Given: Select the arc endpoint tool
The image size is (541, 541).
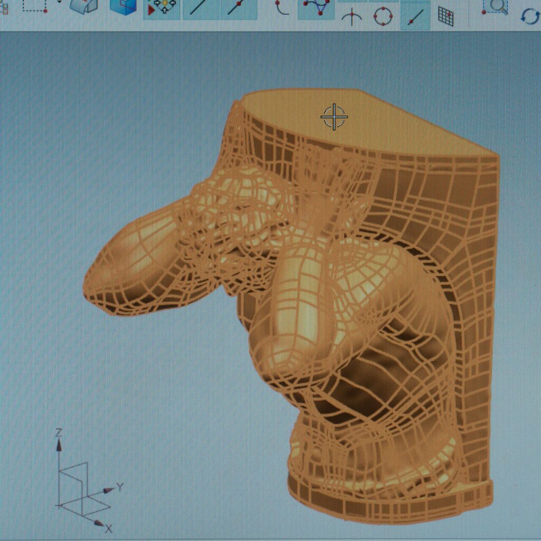Looking at the screenshot, I should pyautogui.click(x=282, y=7).
